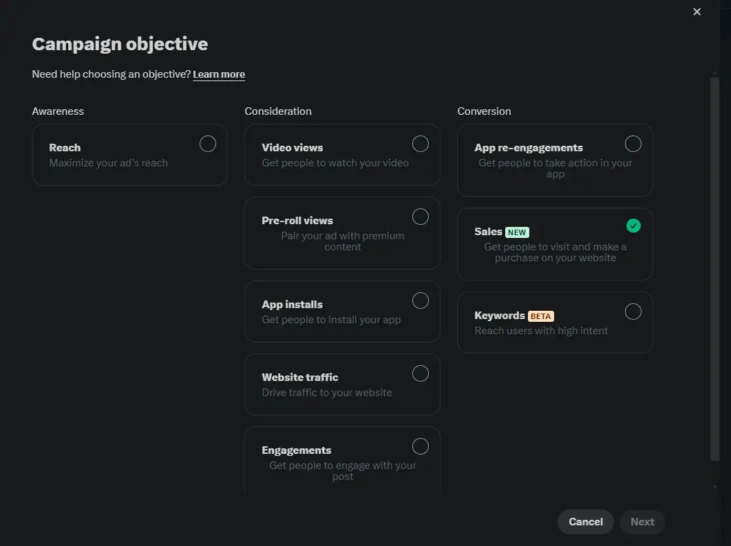
Task: Click the Reach card description text
Action: (x=109, y=163)
